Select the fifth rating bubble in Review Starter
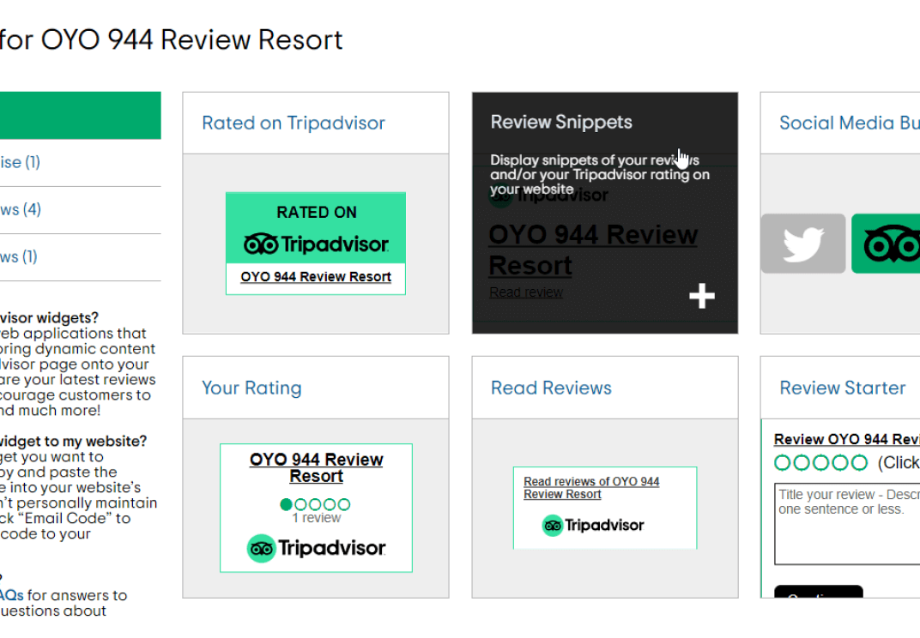This screenshot has width=920, height=638. point(857,461)
